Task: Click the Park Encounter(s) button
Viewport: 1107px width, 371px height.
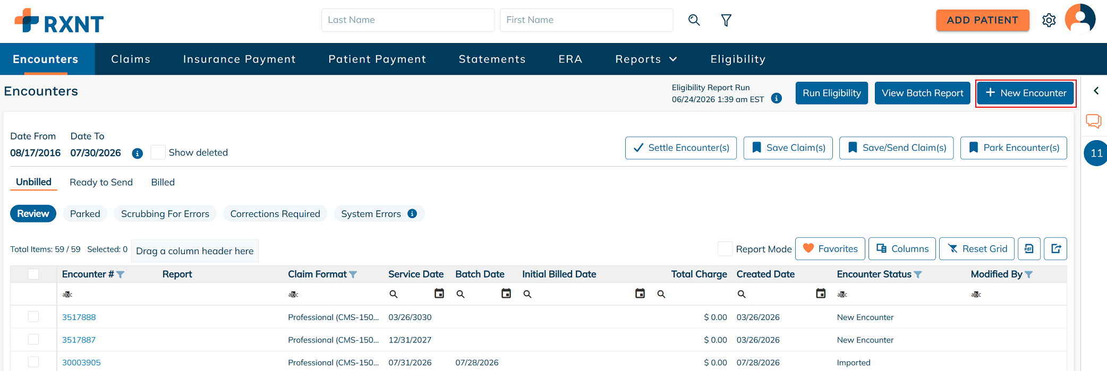Action: [1014, 148]
